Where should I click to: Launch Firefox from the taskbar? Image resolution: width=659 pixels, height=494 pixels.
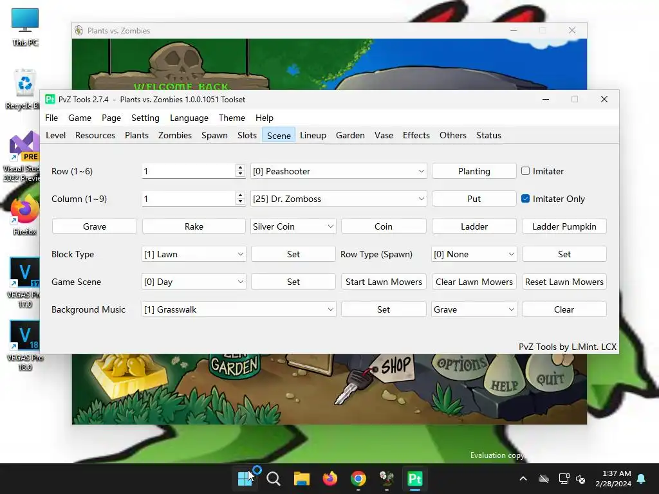330,479
